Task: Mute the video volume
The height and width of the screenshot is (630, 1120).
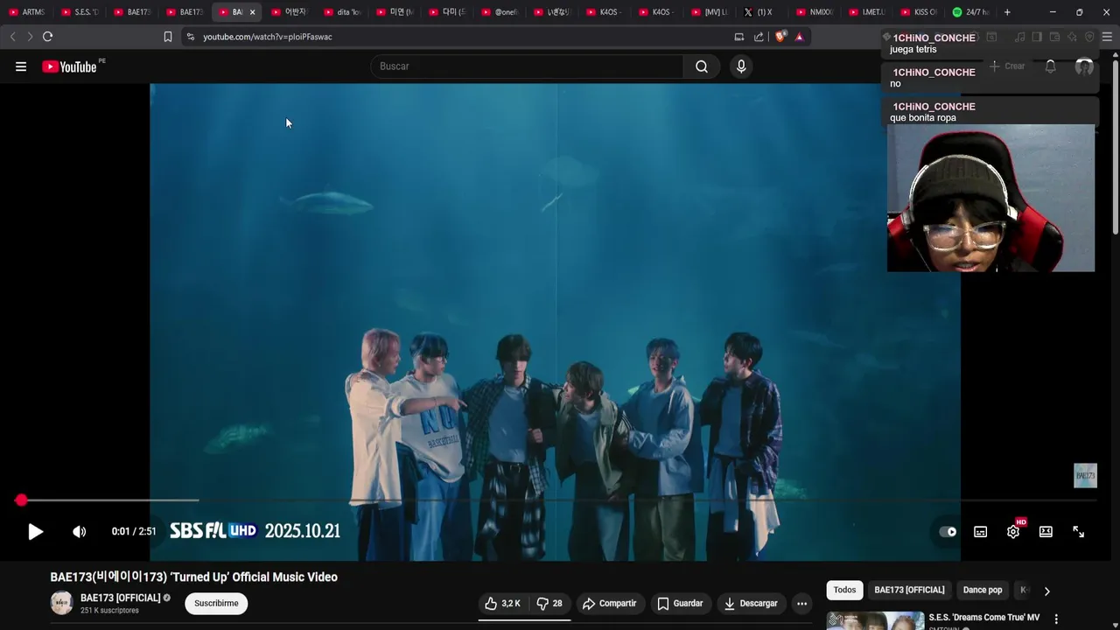Action: click(79, 531)
